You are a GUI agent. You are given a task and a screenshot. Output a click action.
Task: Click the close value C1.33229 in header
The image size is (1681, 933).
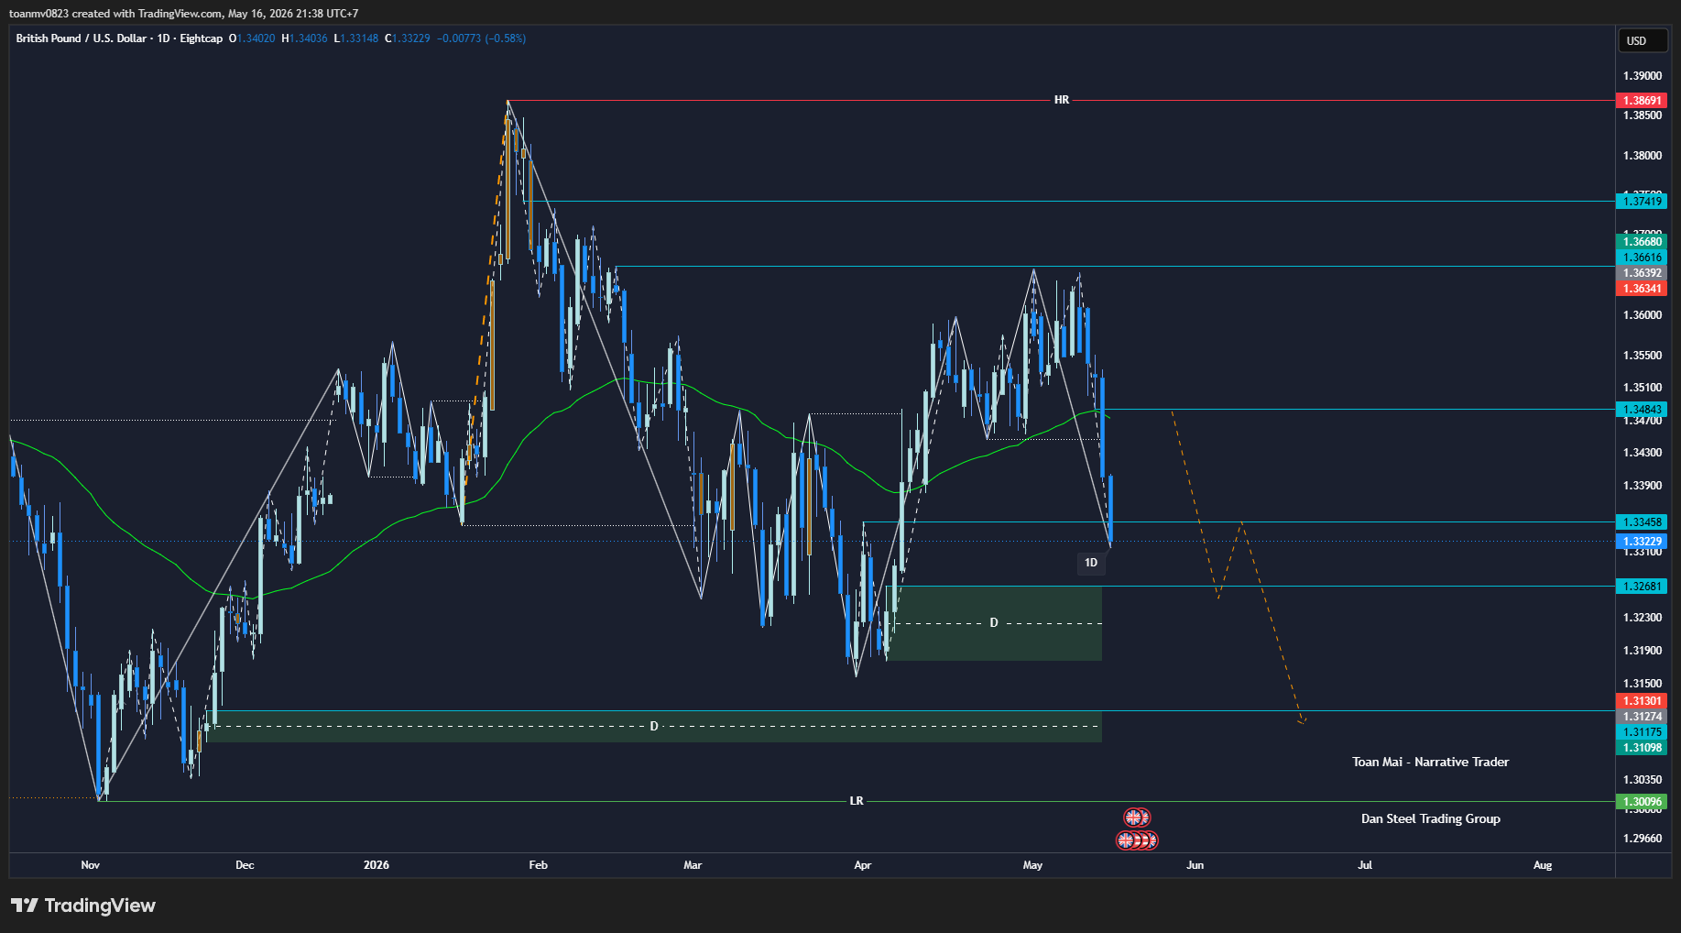(x=407, y=38)
